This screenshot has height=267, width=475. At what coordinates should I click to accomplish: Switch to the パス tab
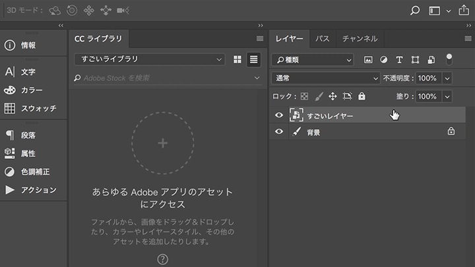pyautogui.click(x=322, y=39)
